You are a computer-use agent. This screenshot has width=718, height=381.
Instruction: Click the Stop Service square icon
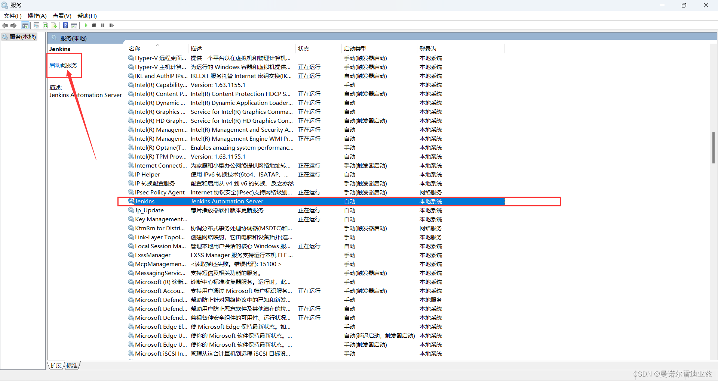tap(94, 25)
